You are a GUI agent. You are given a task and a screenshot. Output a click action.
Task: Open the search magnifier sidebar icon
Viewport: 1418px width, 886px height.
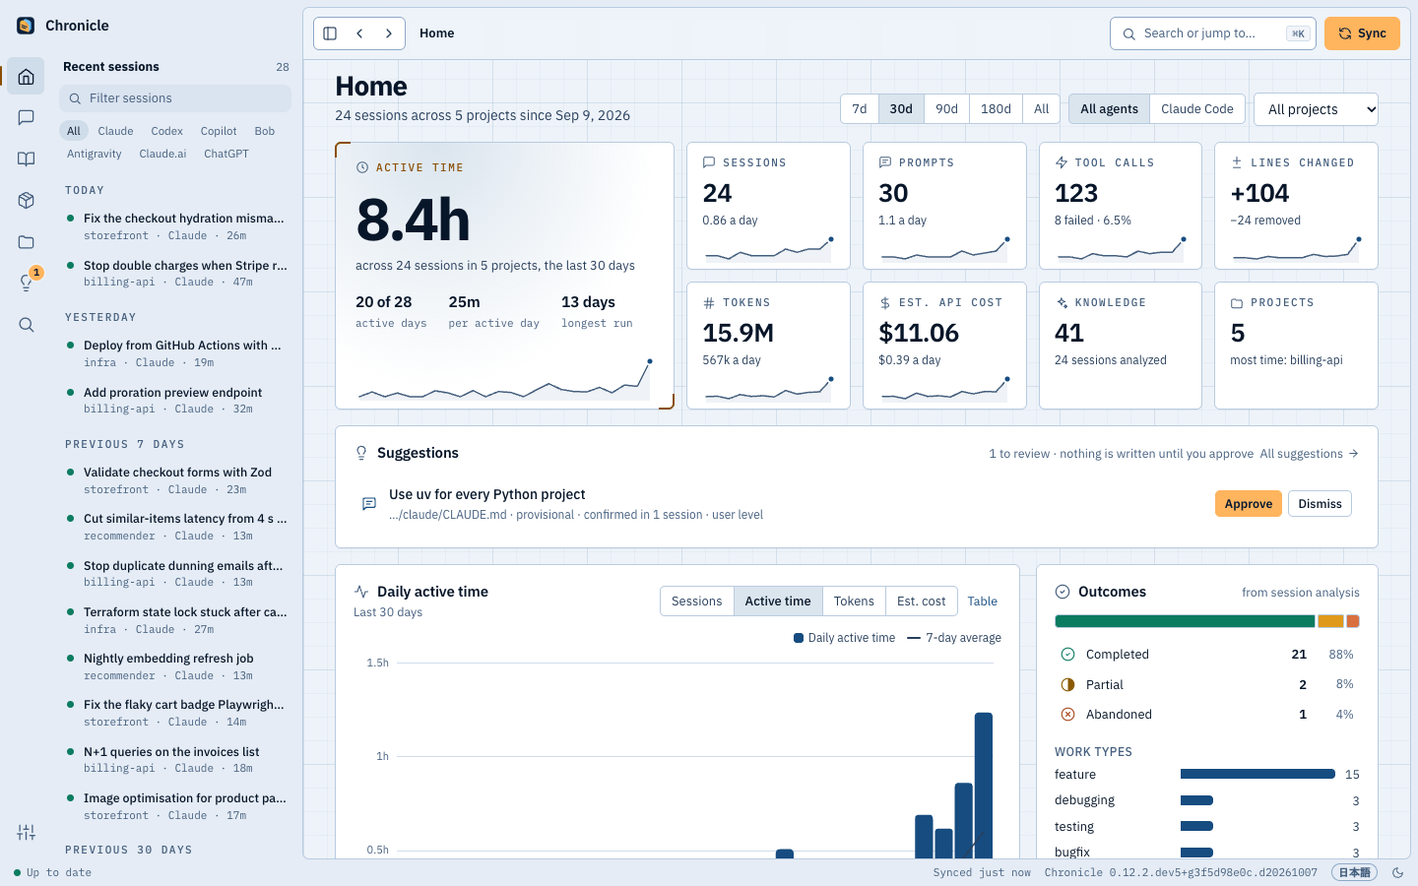[27, 325]
